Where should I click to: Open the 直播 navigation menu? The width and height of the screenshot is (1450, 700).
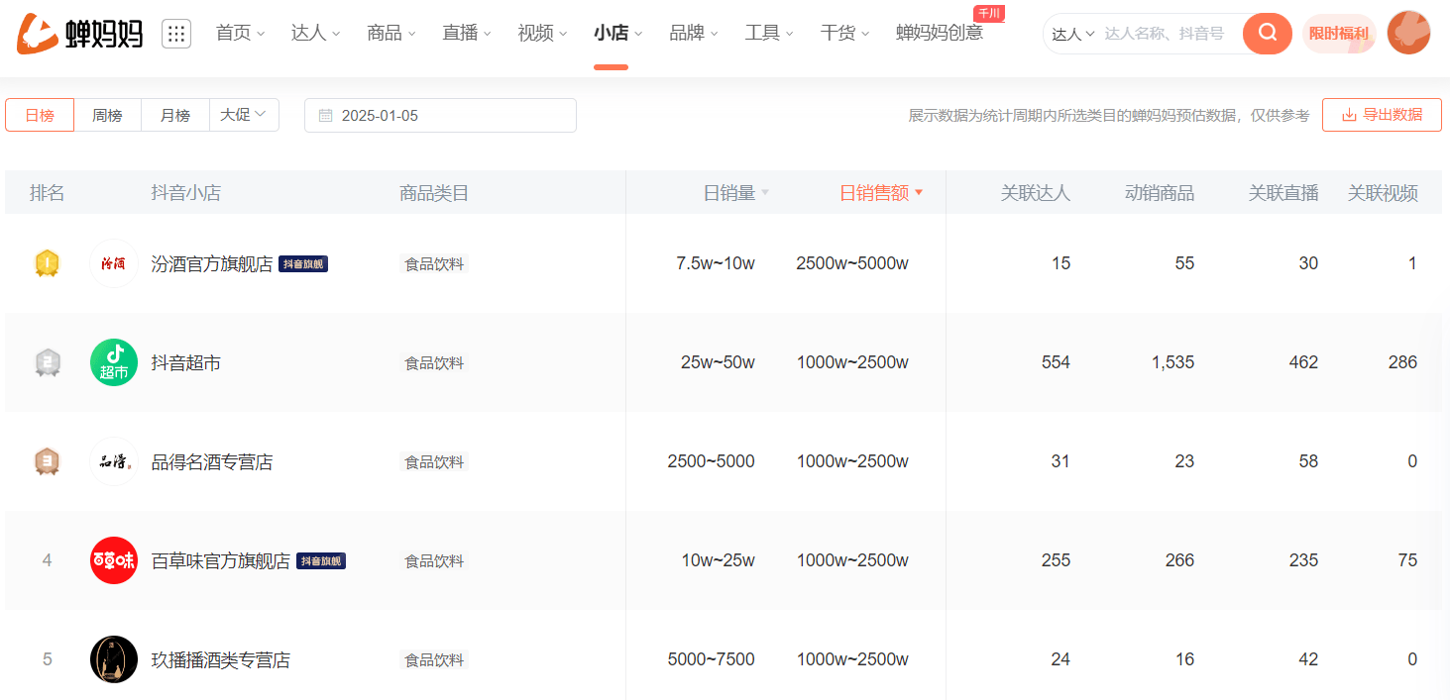[x=467, y=34]
